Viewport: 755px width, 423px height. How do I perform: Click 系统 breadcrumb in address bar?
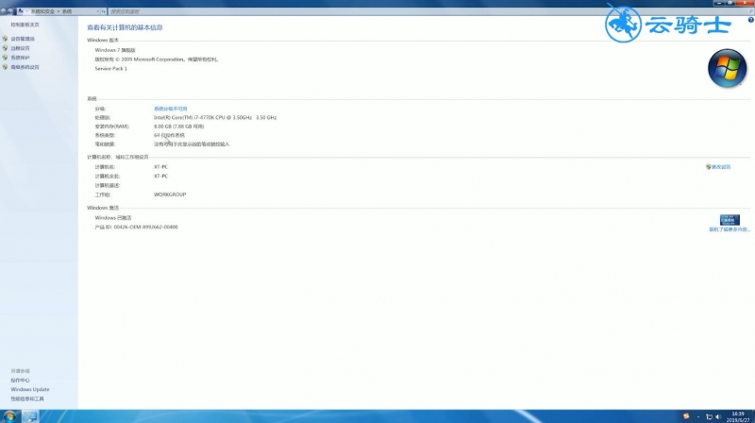point(67,11)
